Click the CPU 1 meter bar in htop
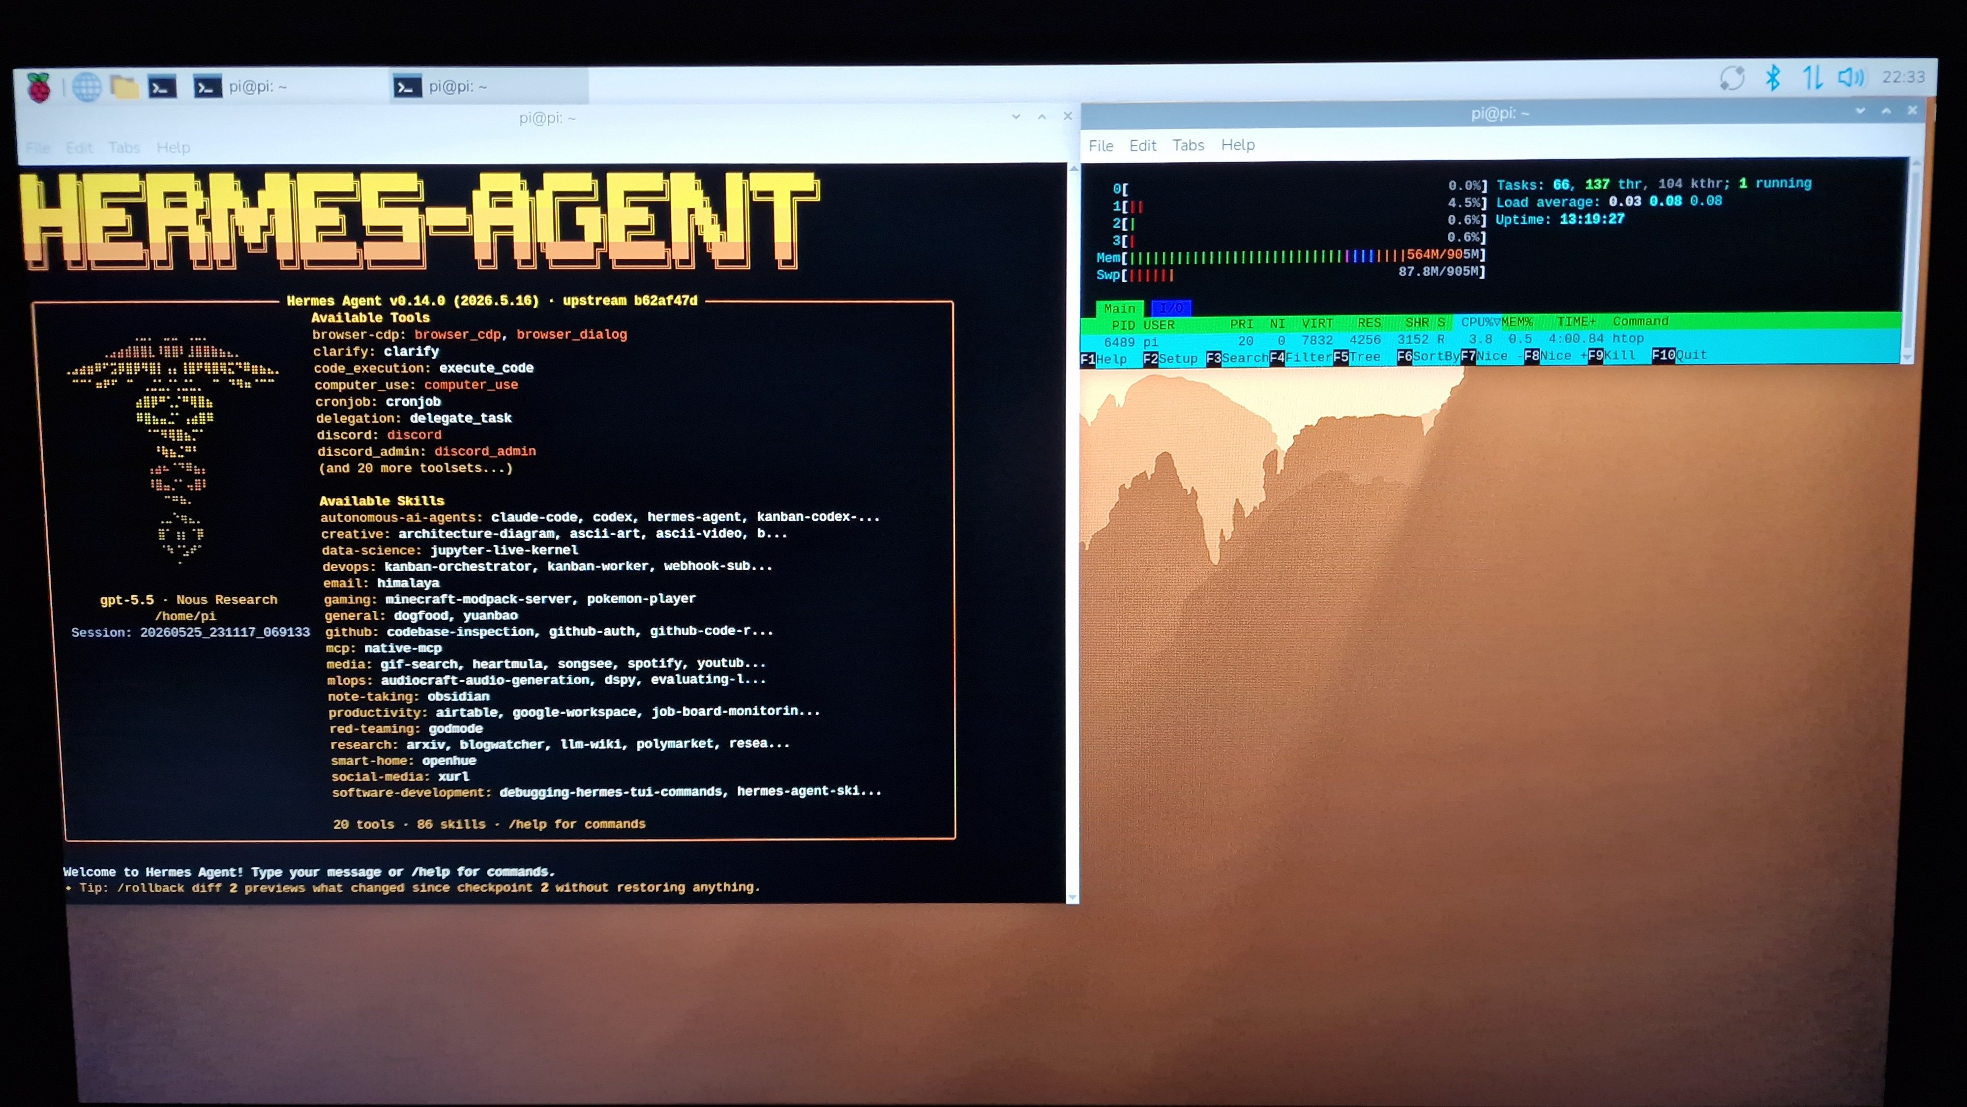Screen dimensions: 1967x1107 click(x=1300, y=204)
